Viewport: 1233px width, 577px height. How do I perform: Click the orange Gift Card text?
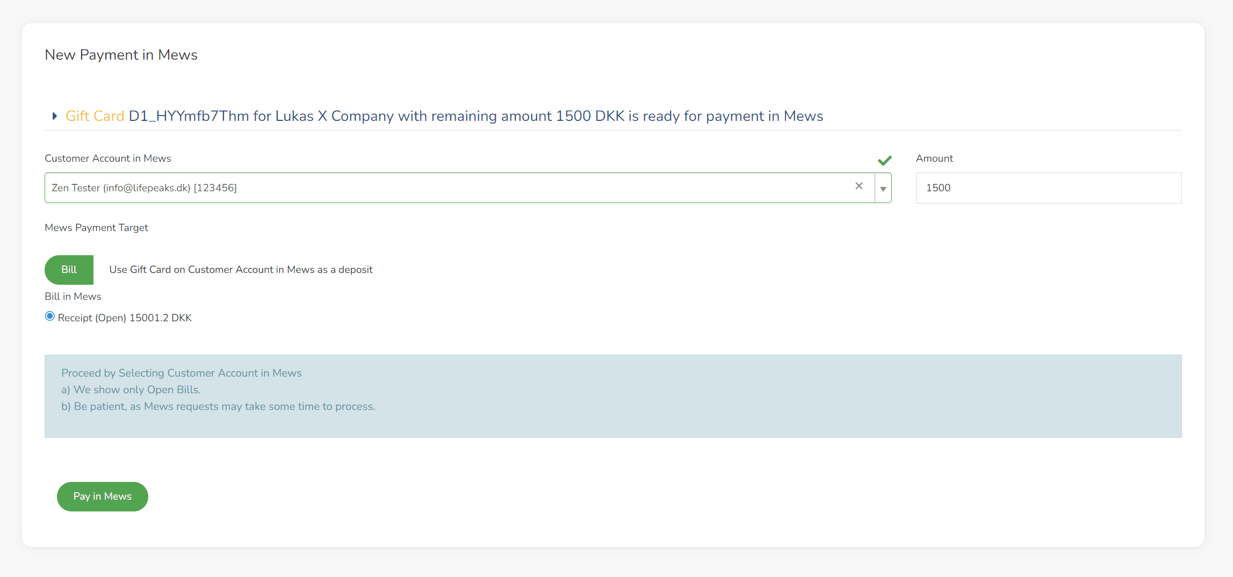[95, 116]
